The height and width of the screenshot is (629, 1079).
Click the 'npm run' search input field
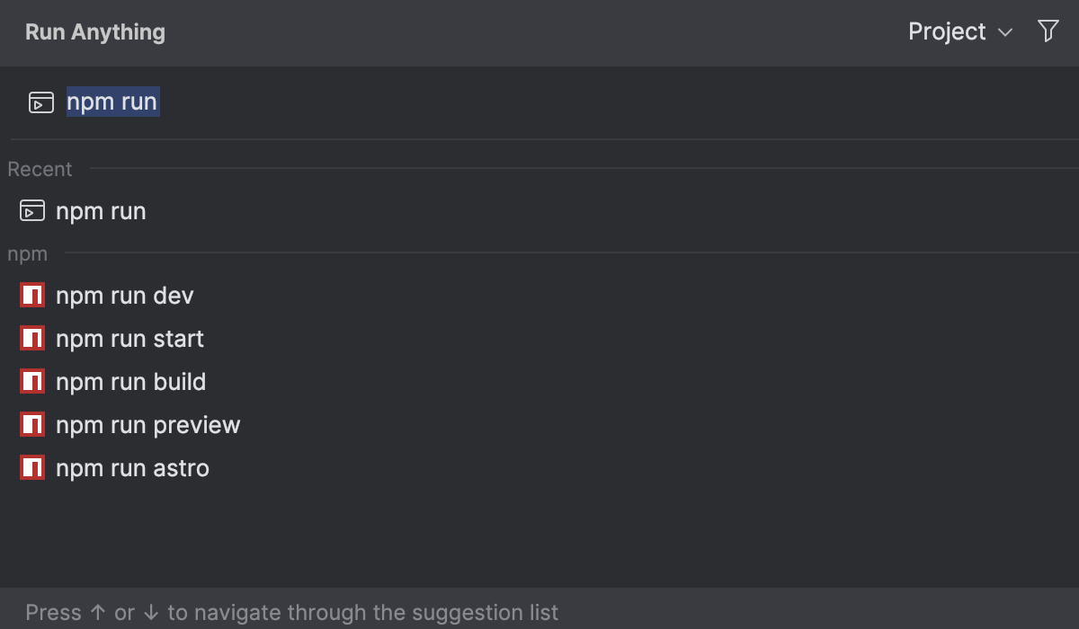coord(111,102)
